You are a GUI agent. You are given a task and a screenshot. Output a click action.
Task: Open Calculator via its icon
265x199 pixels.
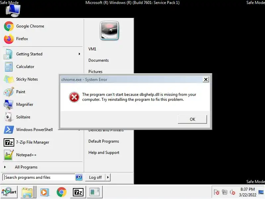(9, 67)
